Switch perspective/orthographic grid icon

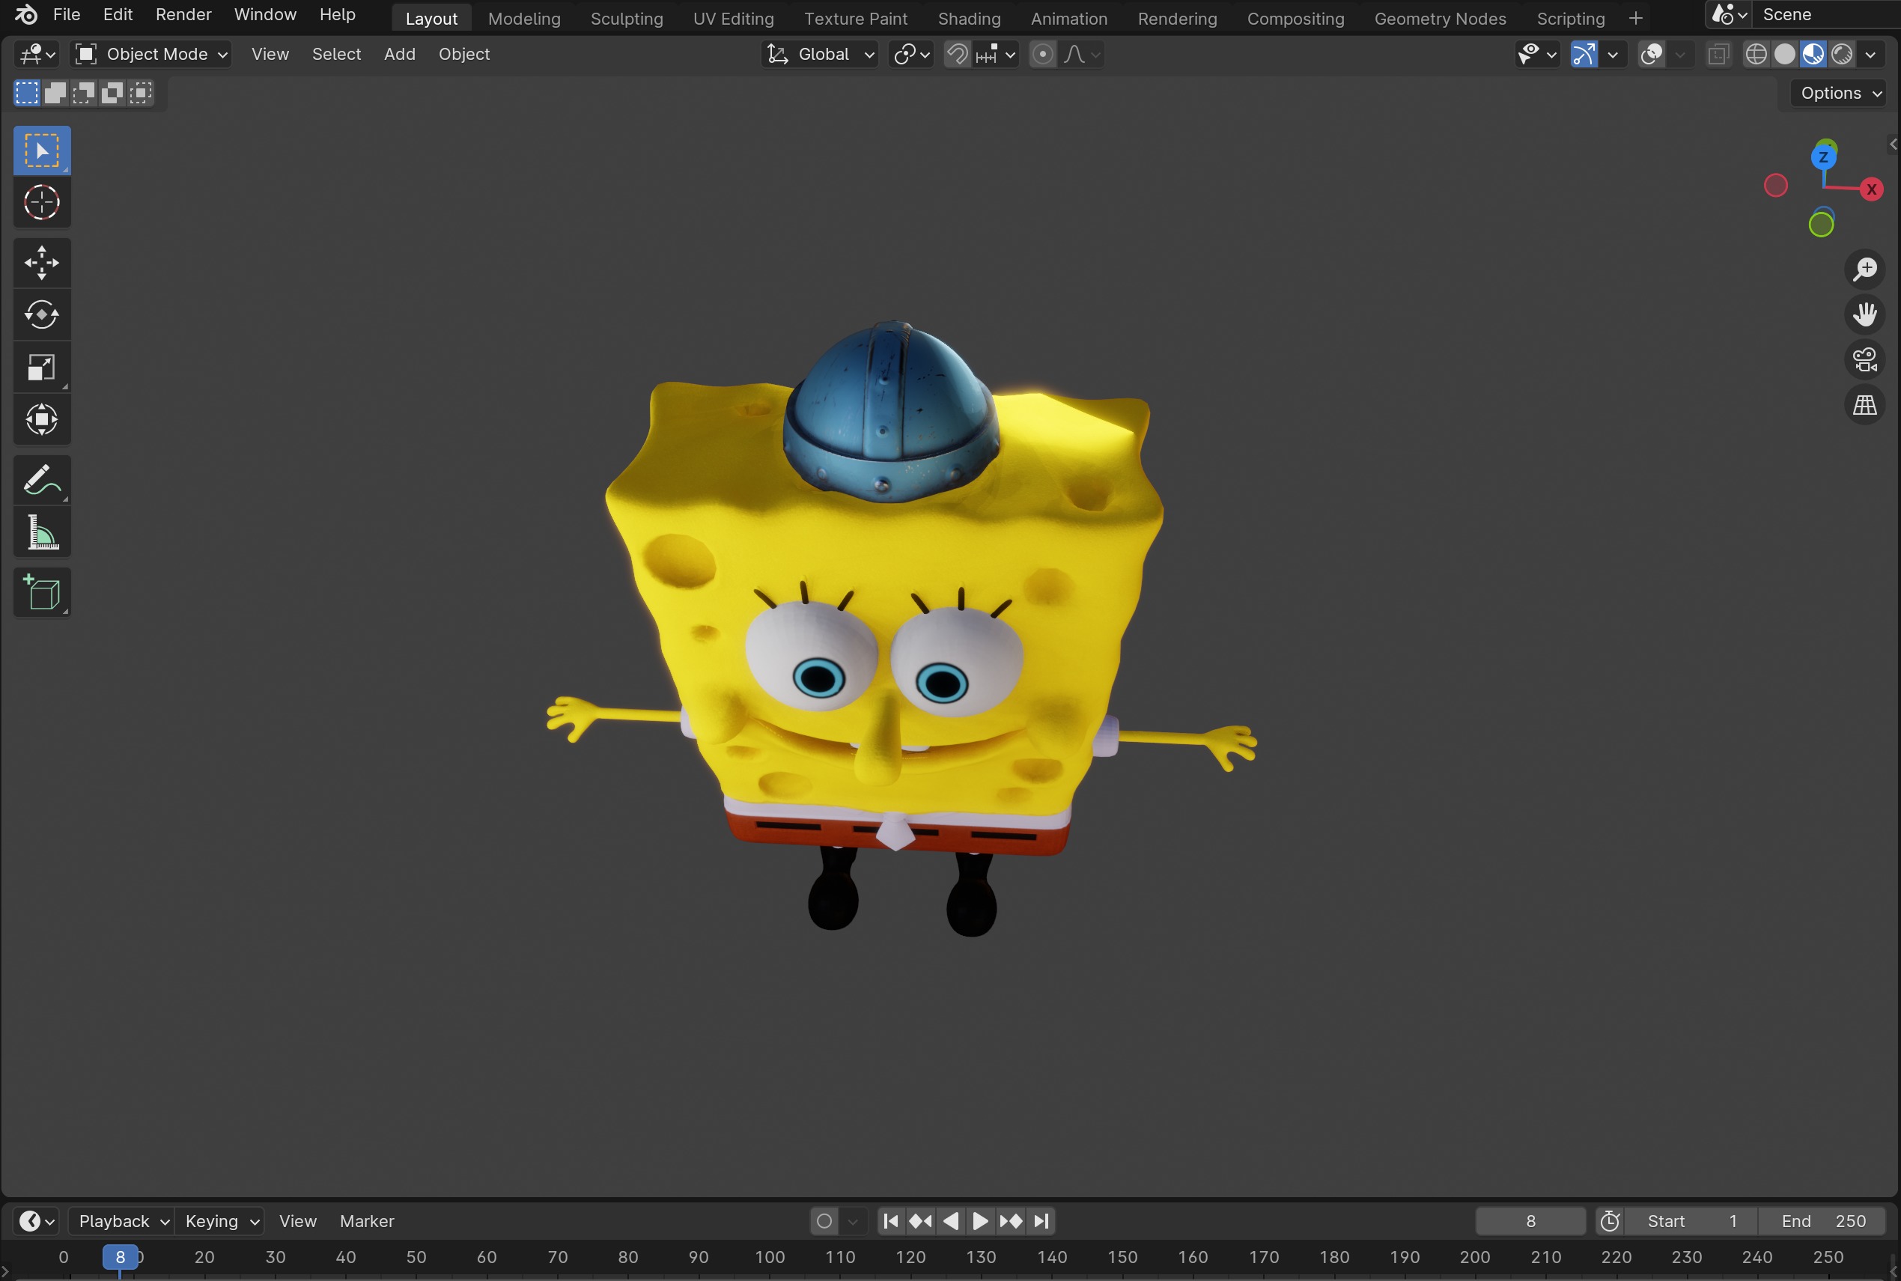pyautogui.click(x=1865, y=405)
